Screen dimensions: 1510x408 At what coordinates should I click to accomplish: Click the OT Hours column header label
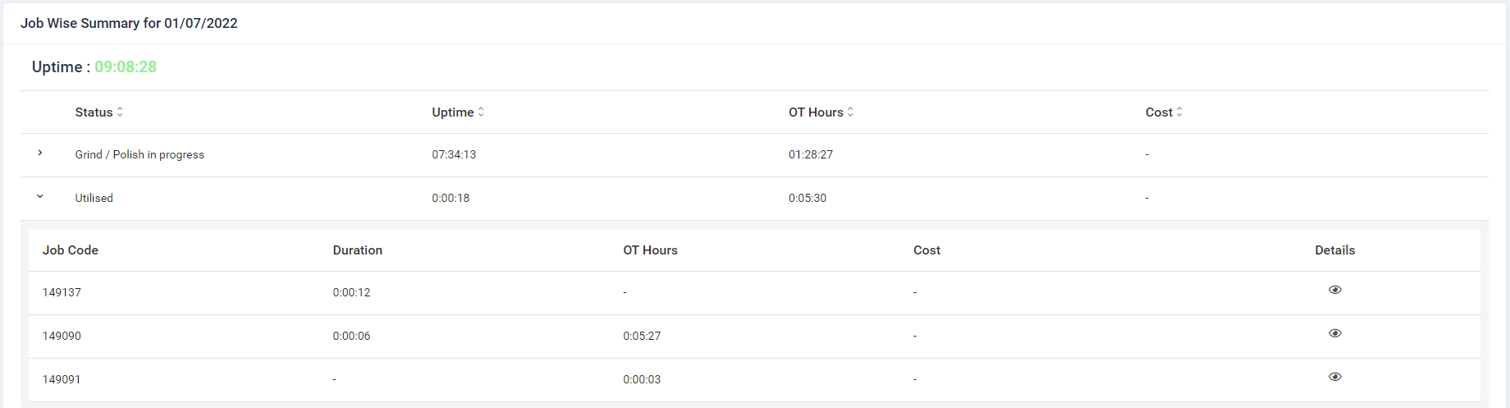pyautogui.click(x=815, y=112)
